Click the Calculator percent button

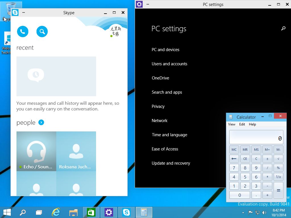[x=278, y=168]
